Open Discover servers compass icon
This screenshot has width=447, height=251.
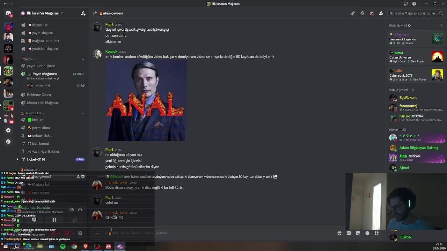tap(8, 142)
